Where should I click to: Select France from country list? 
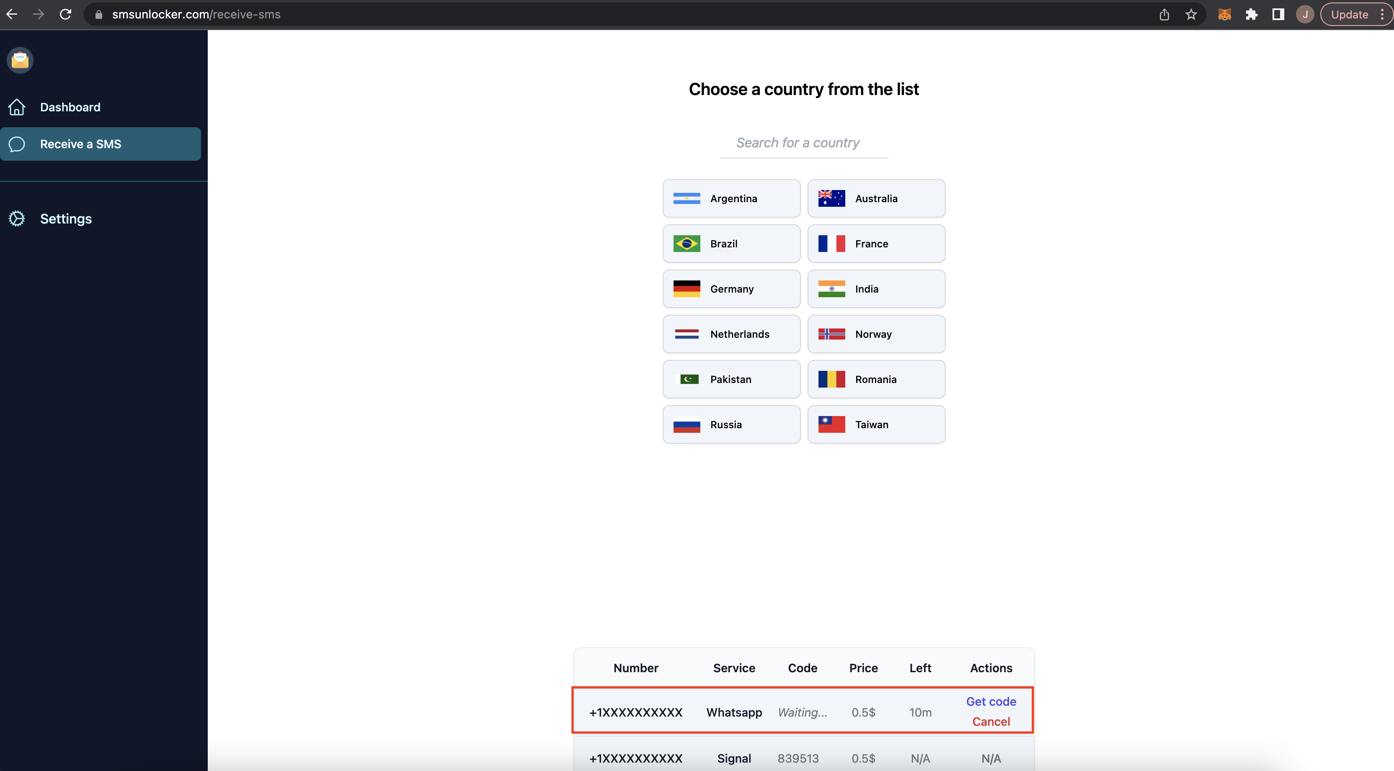pos(876,244)
